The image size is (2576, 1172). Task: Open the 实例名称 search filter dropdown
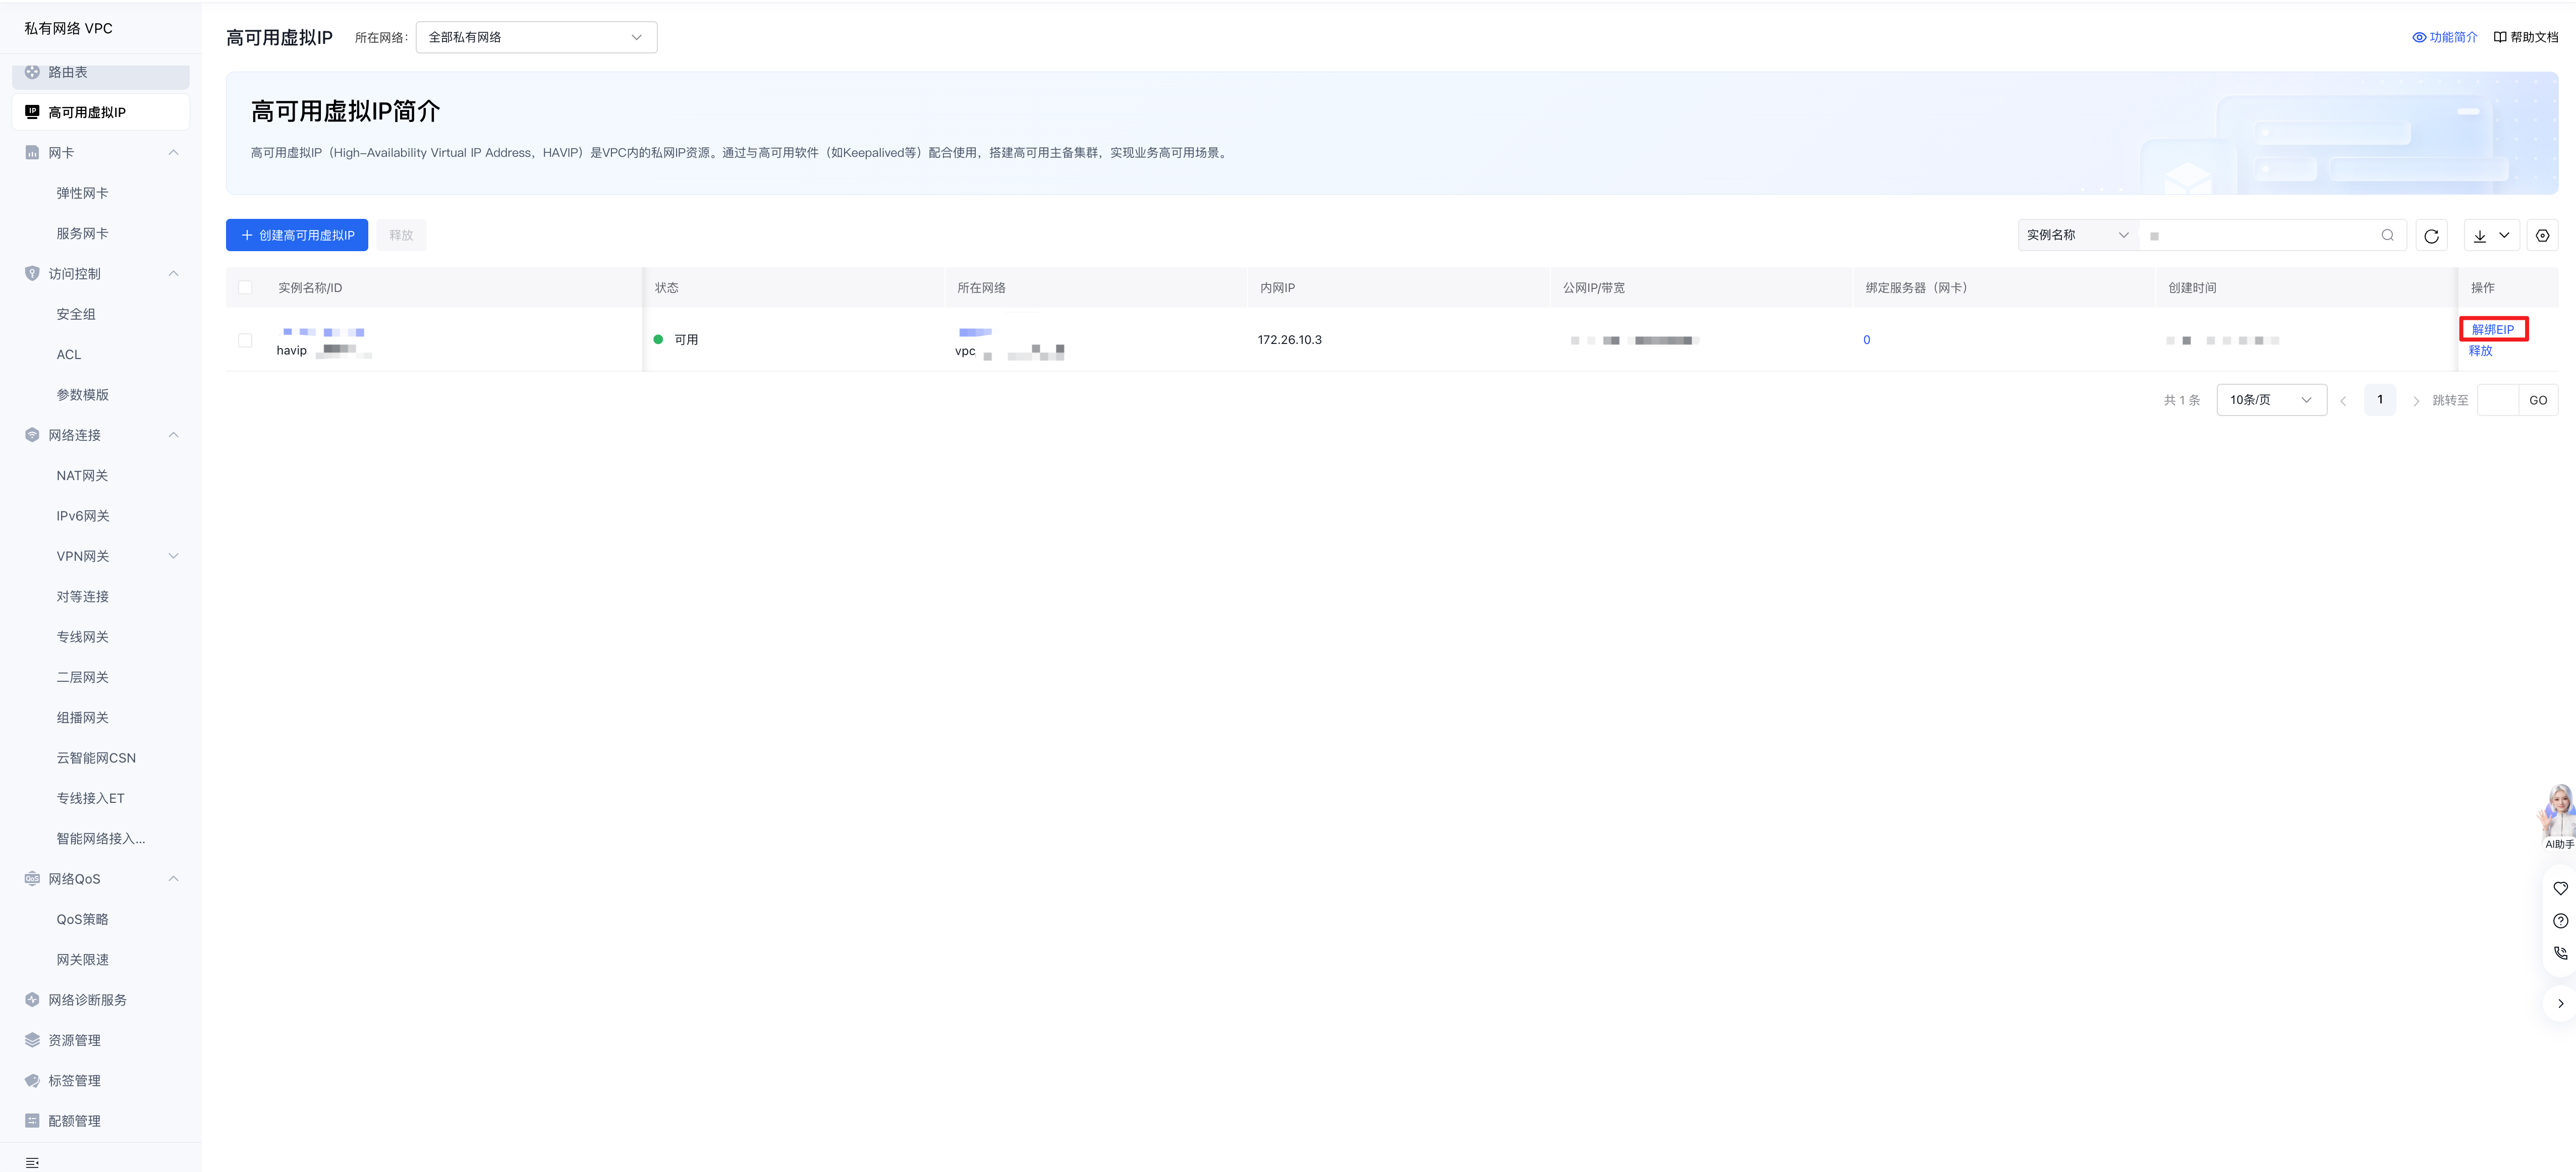point(2077,235)
